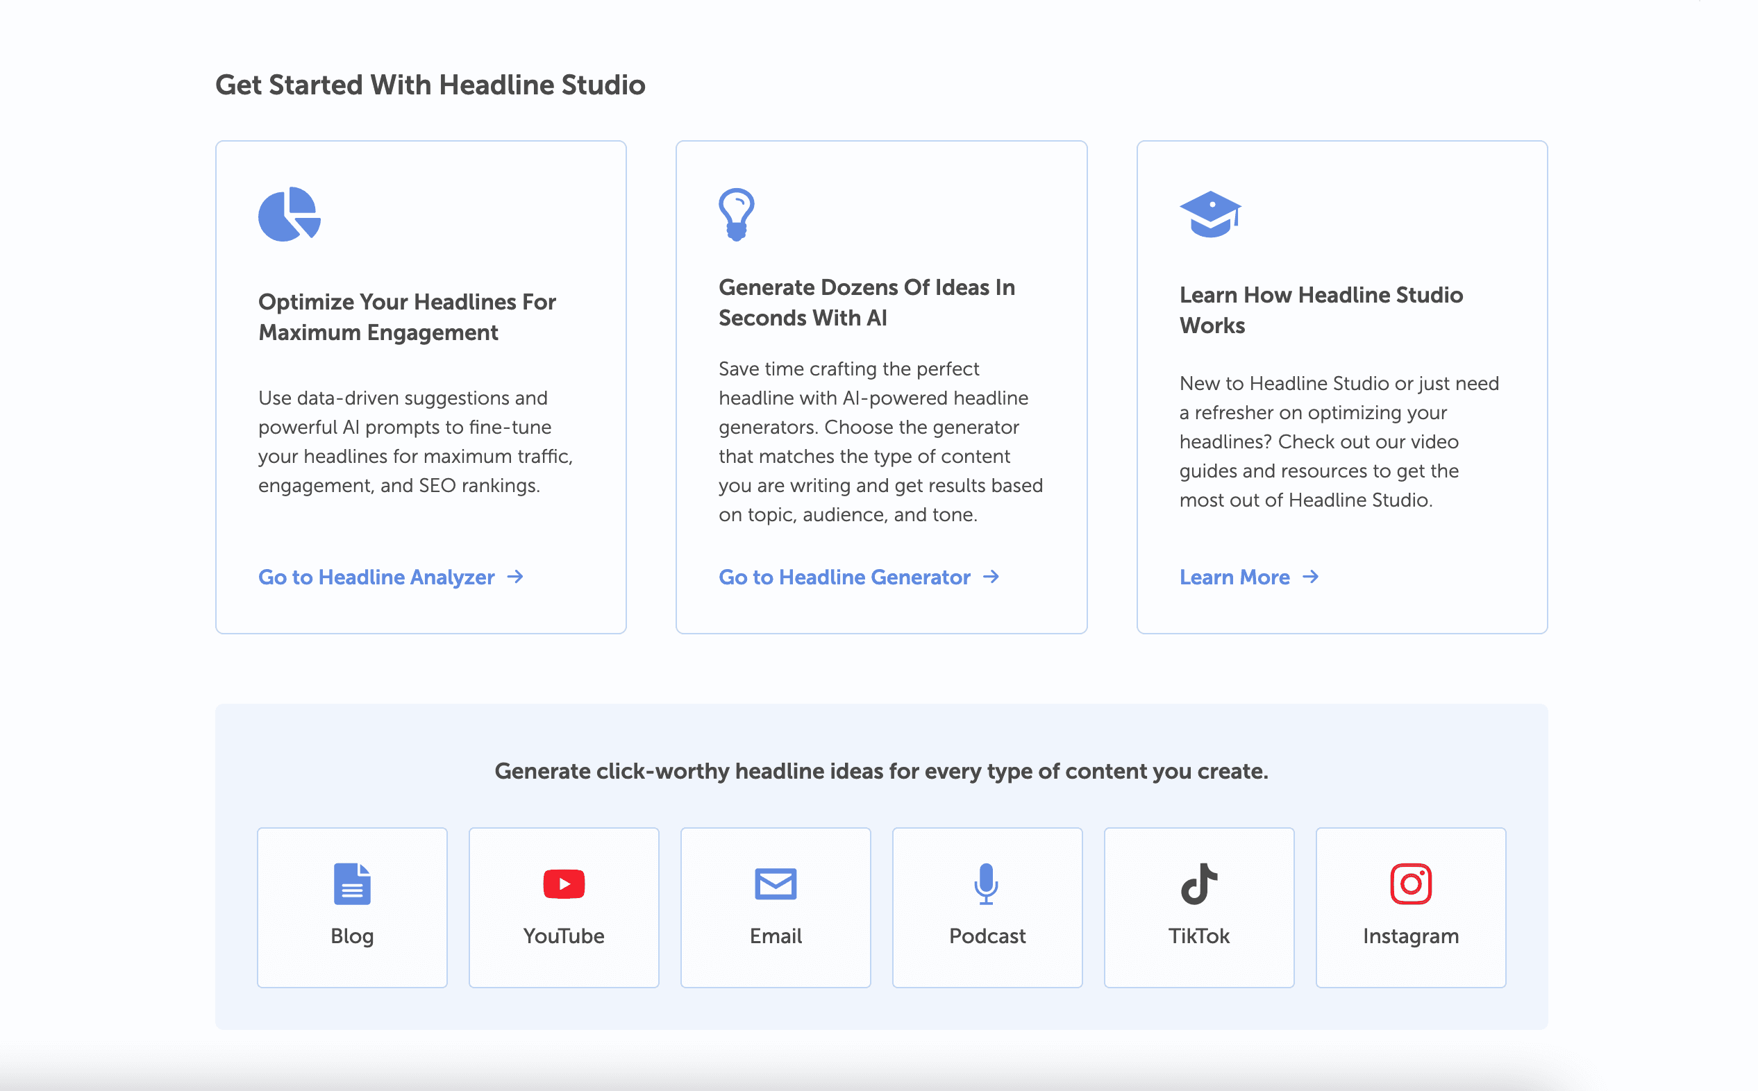
Task: Click the Optimize Your Headlines card heading
Action: click(x=407, y=316)
